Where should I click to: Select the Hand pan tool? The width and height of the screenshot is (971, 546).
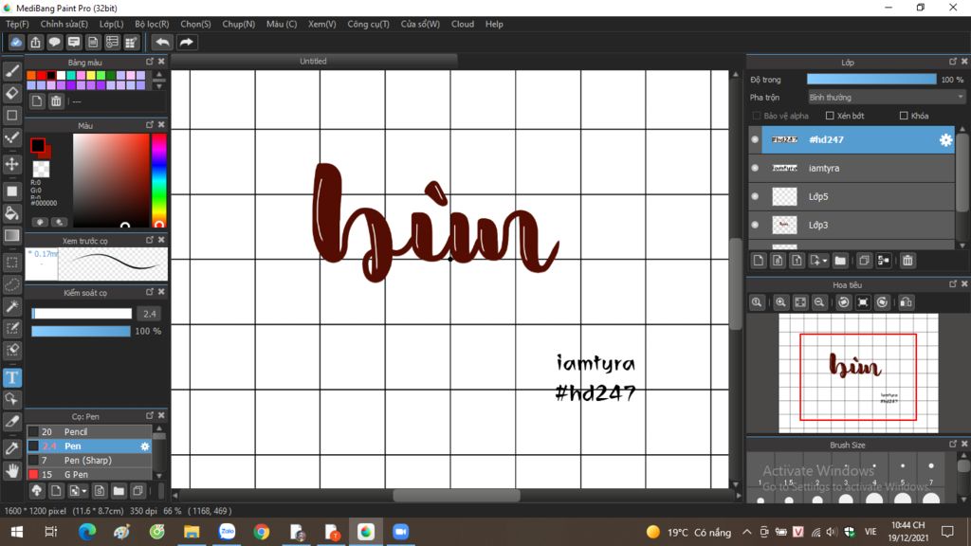(x=11, y=472)
